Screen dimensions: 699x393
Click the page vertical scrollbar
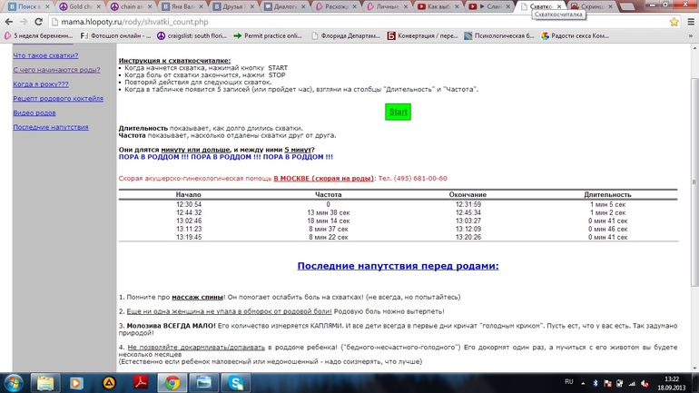tap(694, 182)
